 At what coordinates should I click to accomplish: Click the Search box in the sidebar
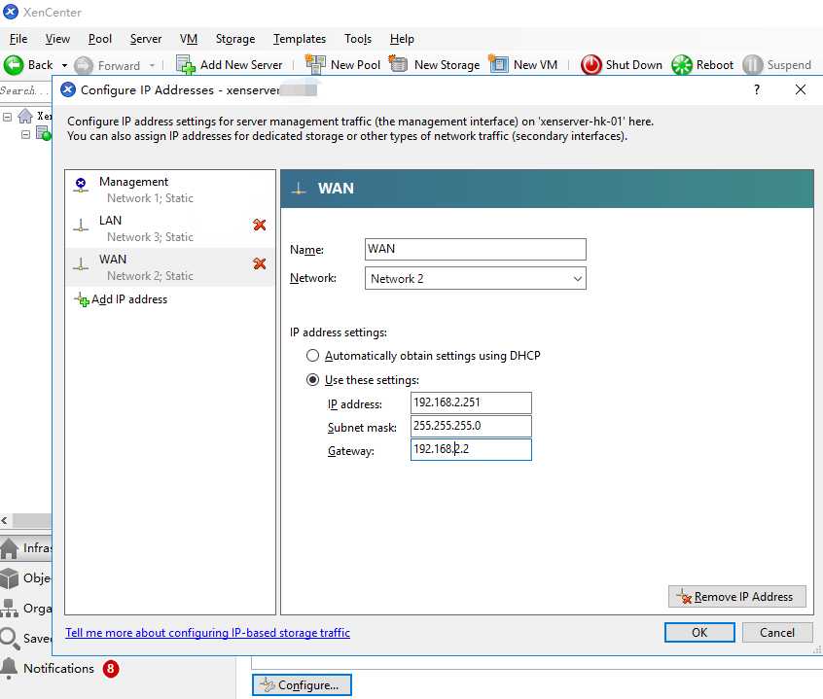coord(25,90)
